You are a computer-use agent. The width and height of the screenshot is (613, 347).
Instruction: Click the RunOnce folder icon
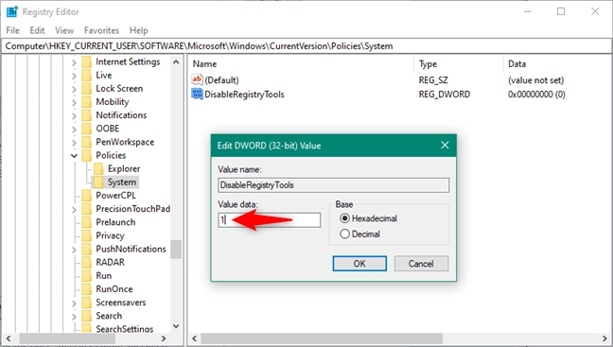87,288
